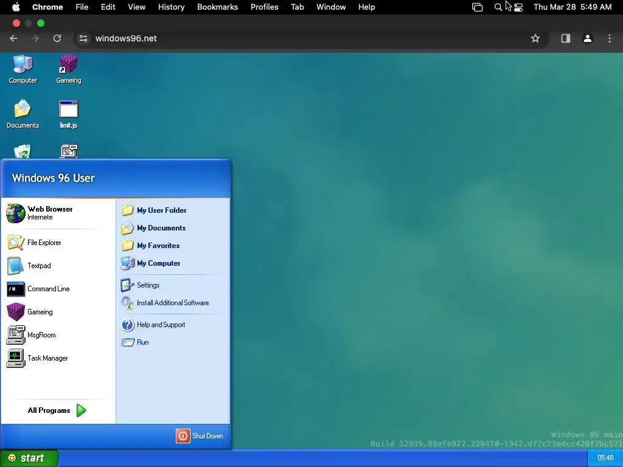
Task: Go back with Chrome's back arrow
Action: point(13,38)
